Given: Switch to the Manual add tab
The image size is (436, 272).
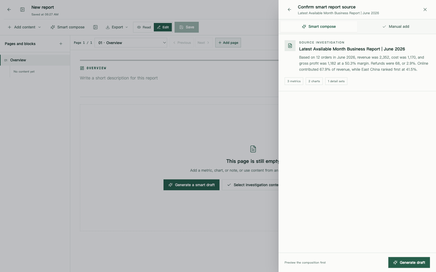Looking at the screenshot, I should [x=396, y=27].
